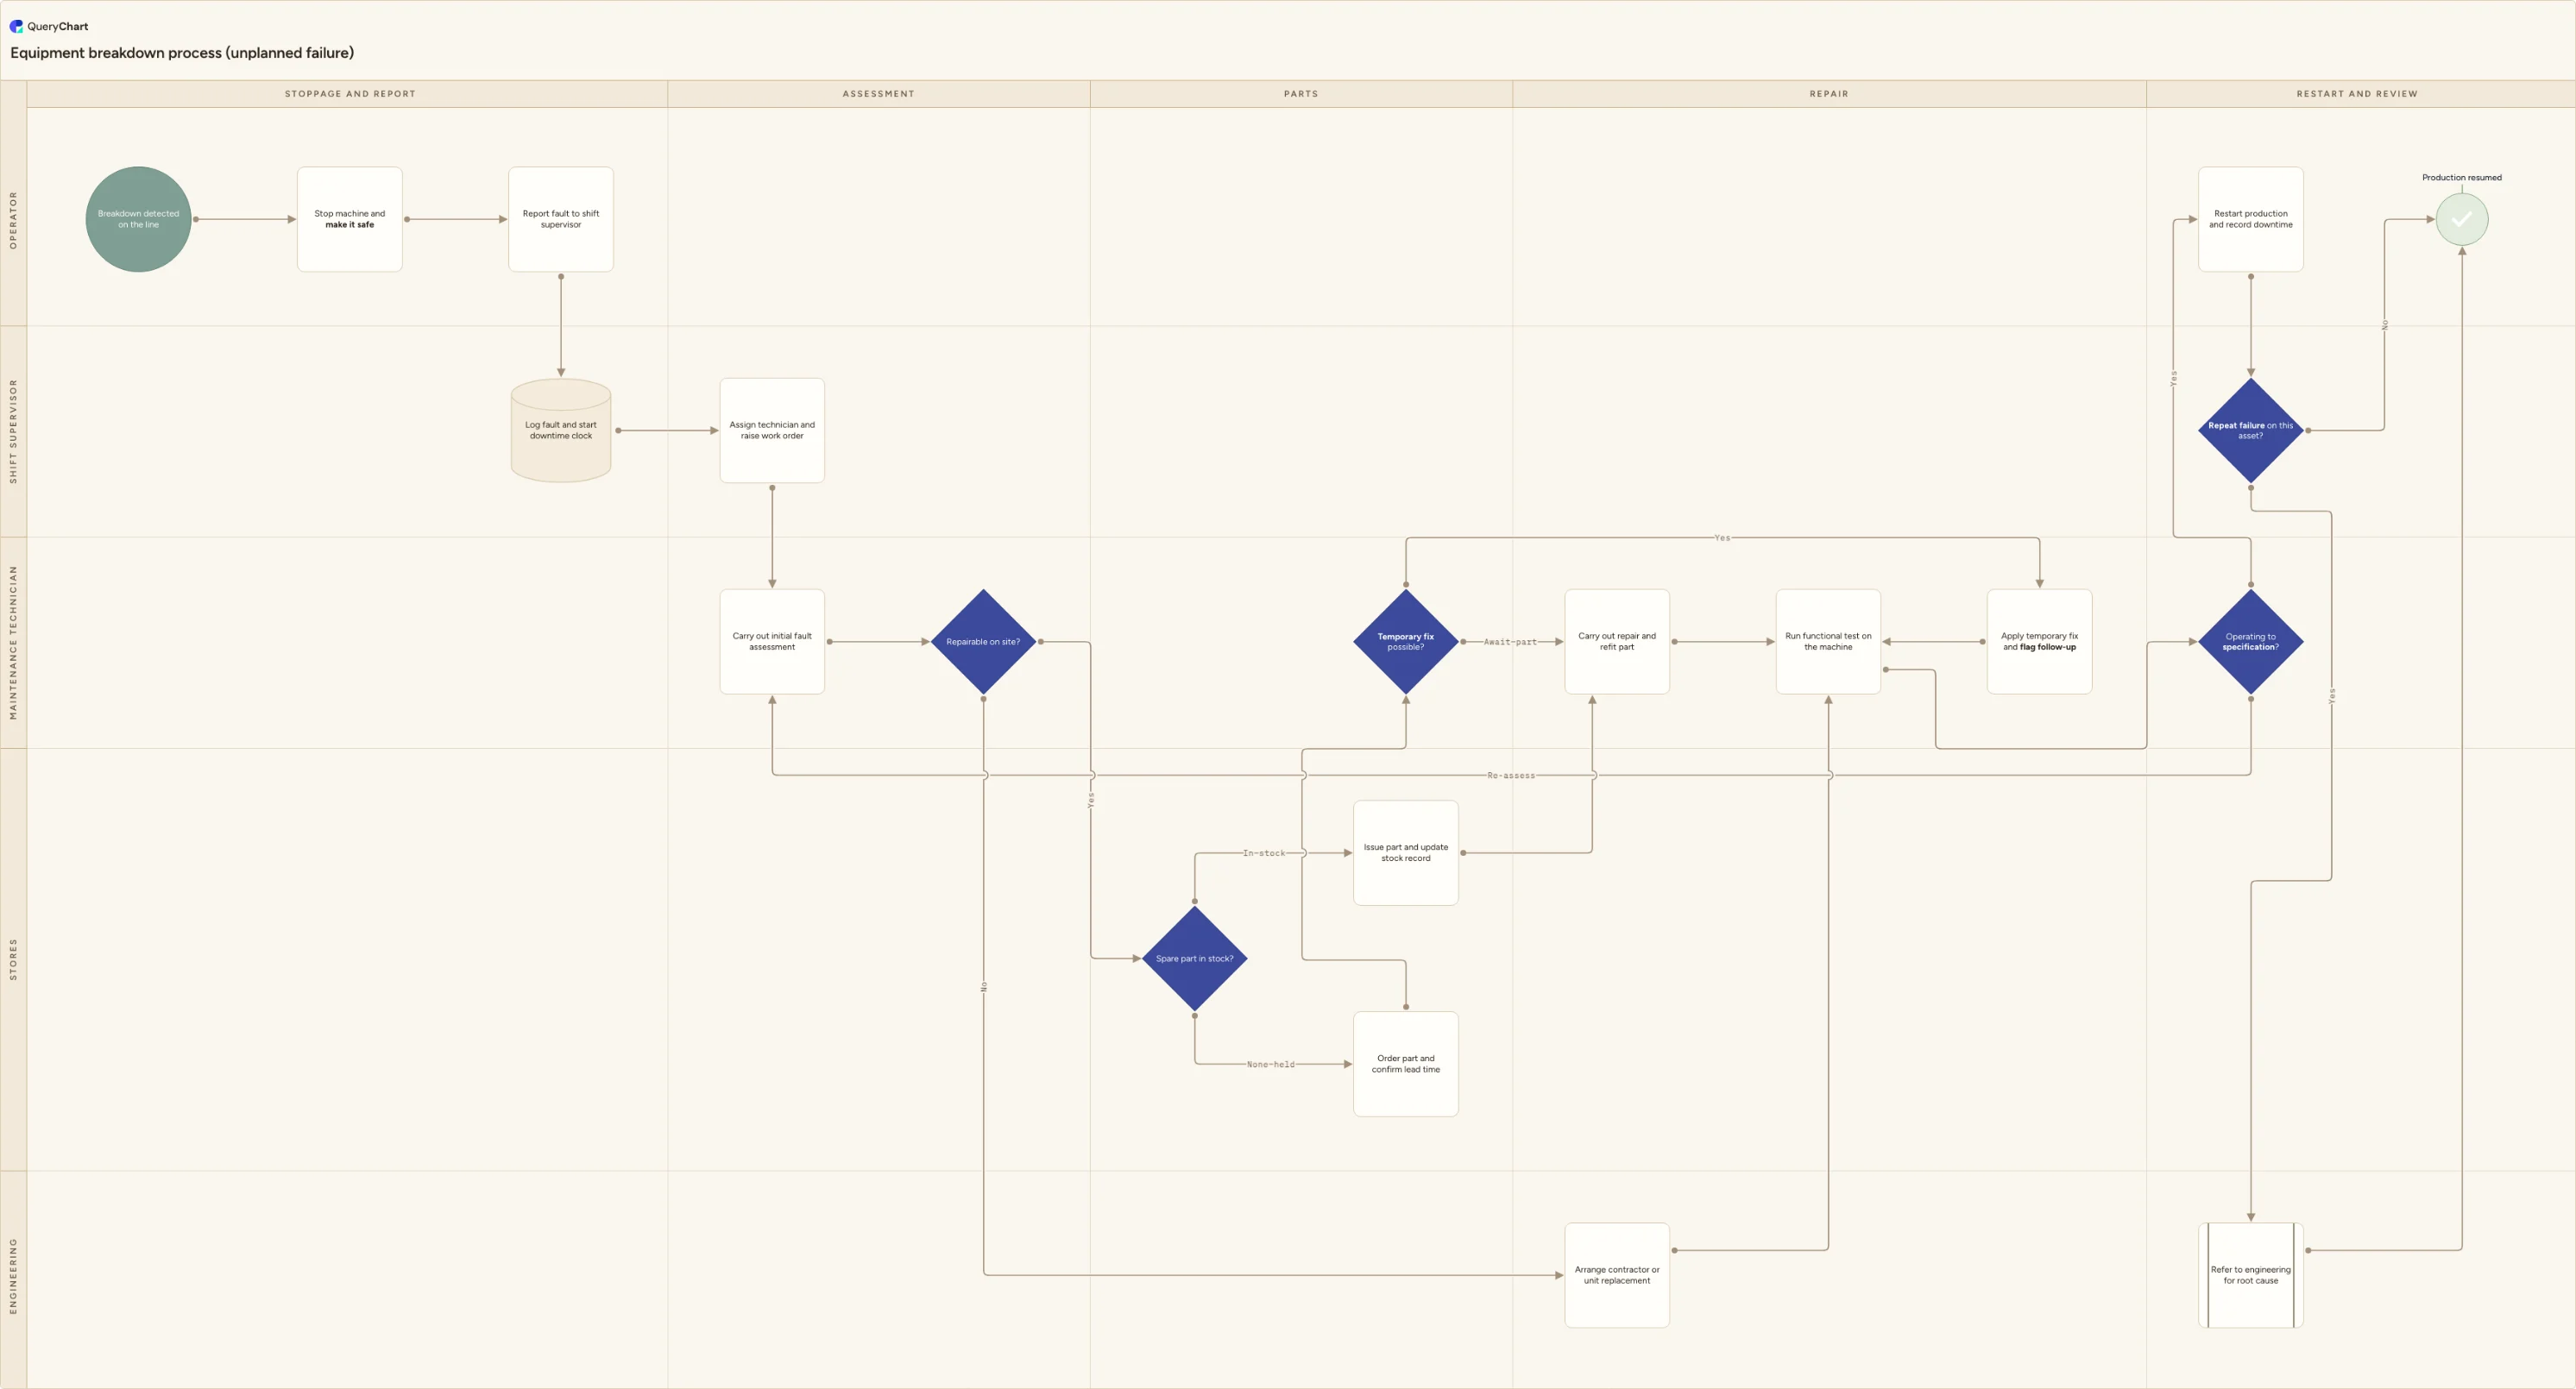Click the 'Stores' swimlane label
Viewport: 2576px width, 1389px height.
(x=13, y=959)
